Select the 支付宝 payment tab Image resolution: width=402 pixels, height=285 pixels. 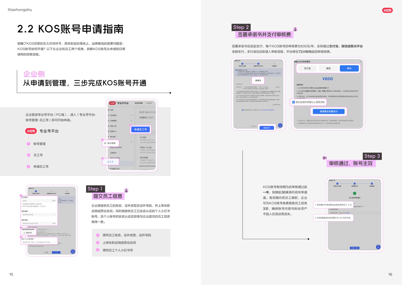coord(307,68)
